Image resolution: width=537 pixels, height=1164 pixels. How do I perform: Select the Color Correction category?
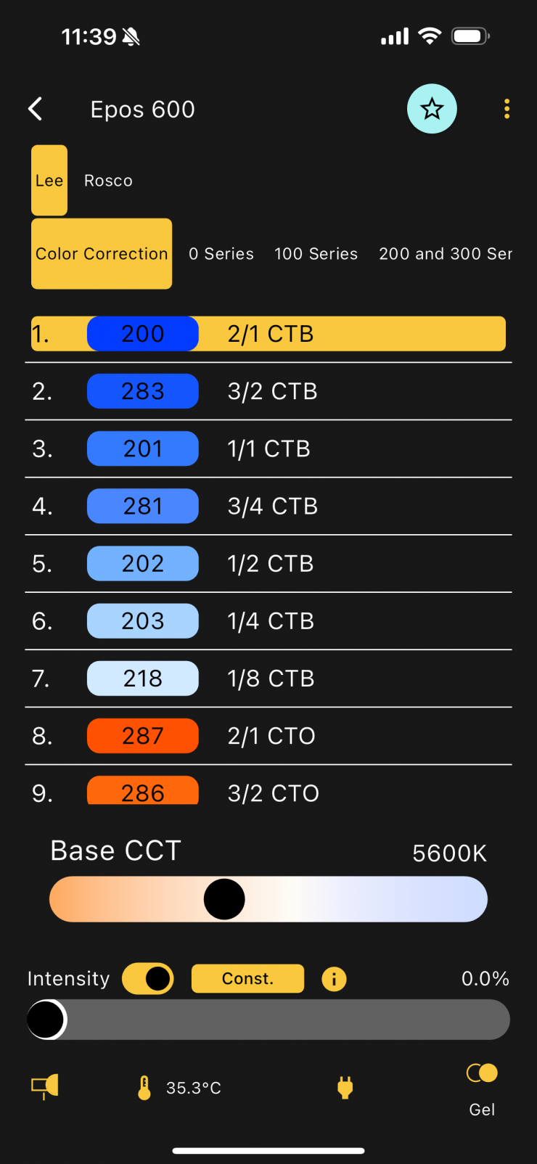[x=102, y=254]
